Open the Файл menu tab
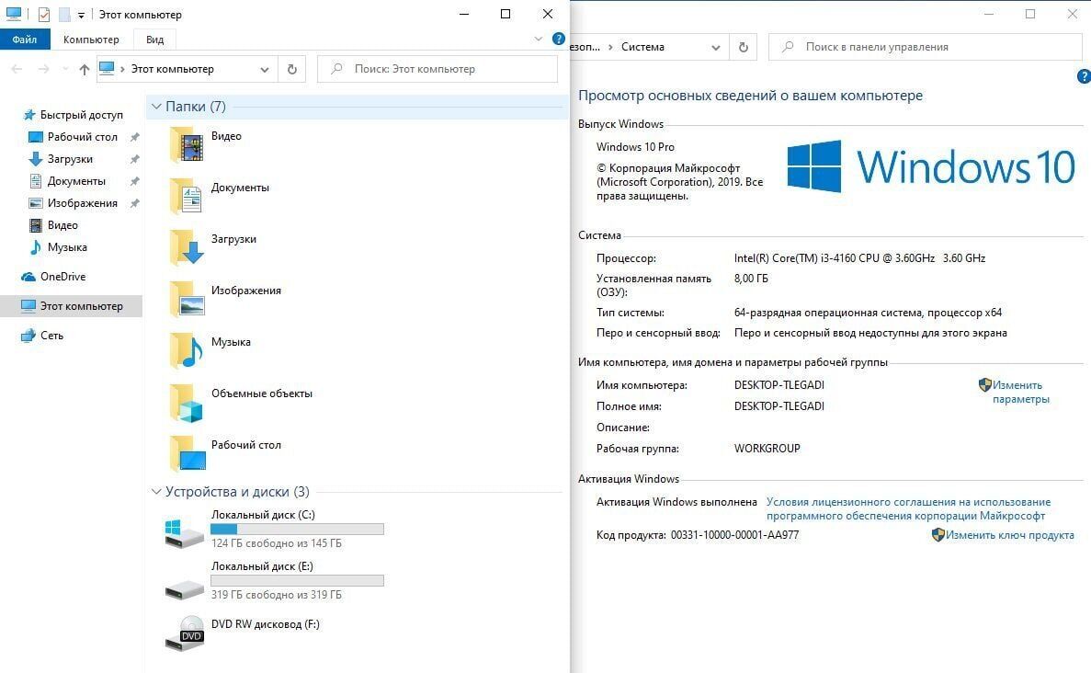The width and height of the screenshot is (1091, 673). pyautogui.click(x=25, y=40)
